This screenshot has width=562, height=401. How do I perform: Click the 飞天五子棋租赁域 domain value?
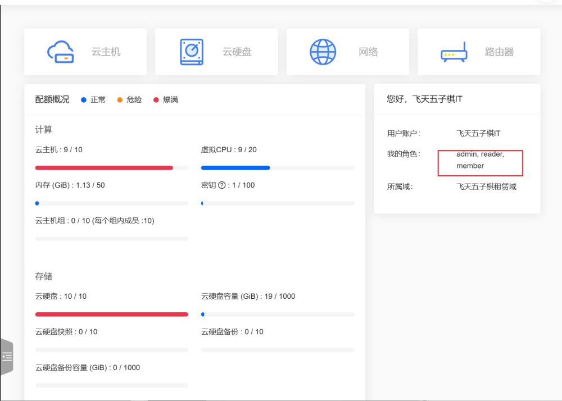pos(486,186)
